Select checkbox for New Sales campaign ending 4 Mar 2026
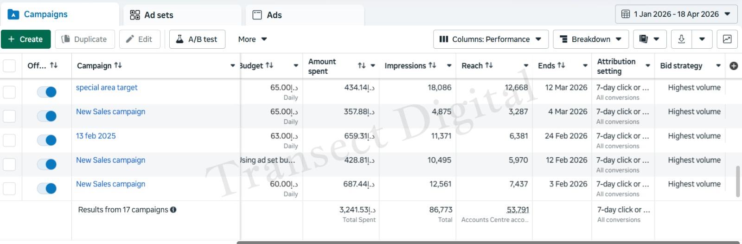742x244 pixels. [x=9, y=116]
